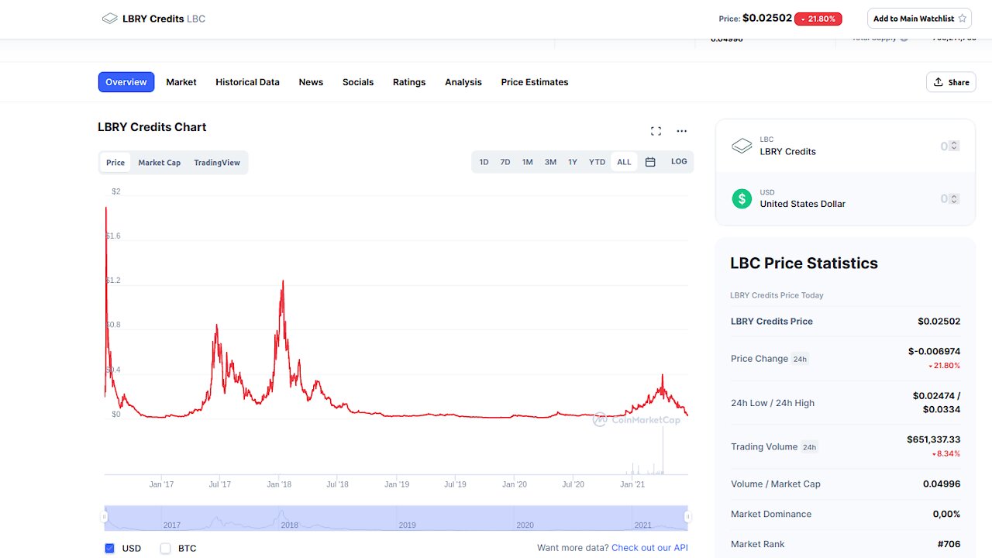Viewport: 992px width, 558px height.
Task: Go to the News tab
Action: (x=311, y=82)
